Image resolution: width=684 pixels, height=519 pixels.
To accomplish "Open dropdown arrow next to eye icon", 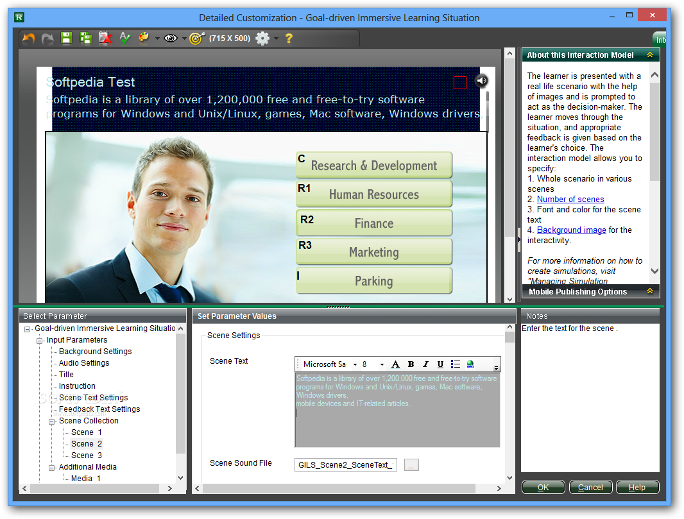I will [184, 38].
